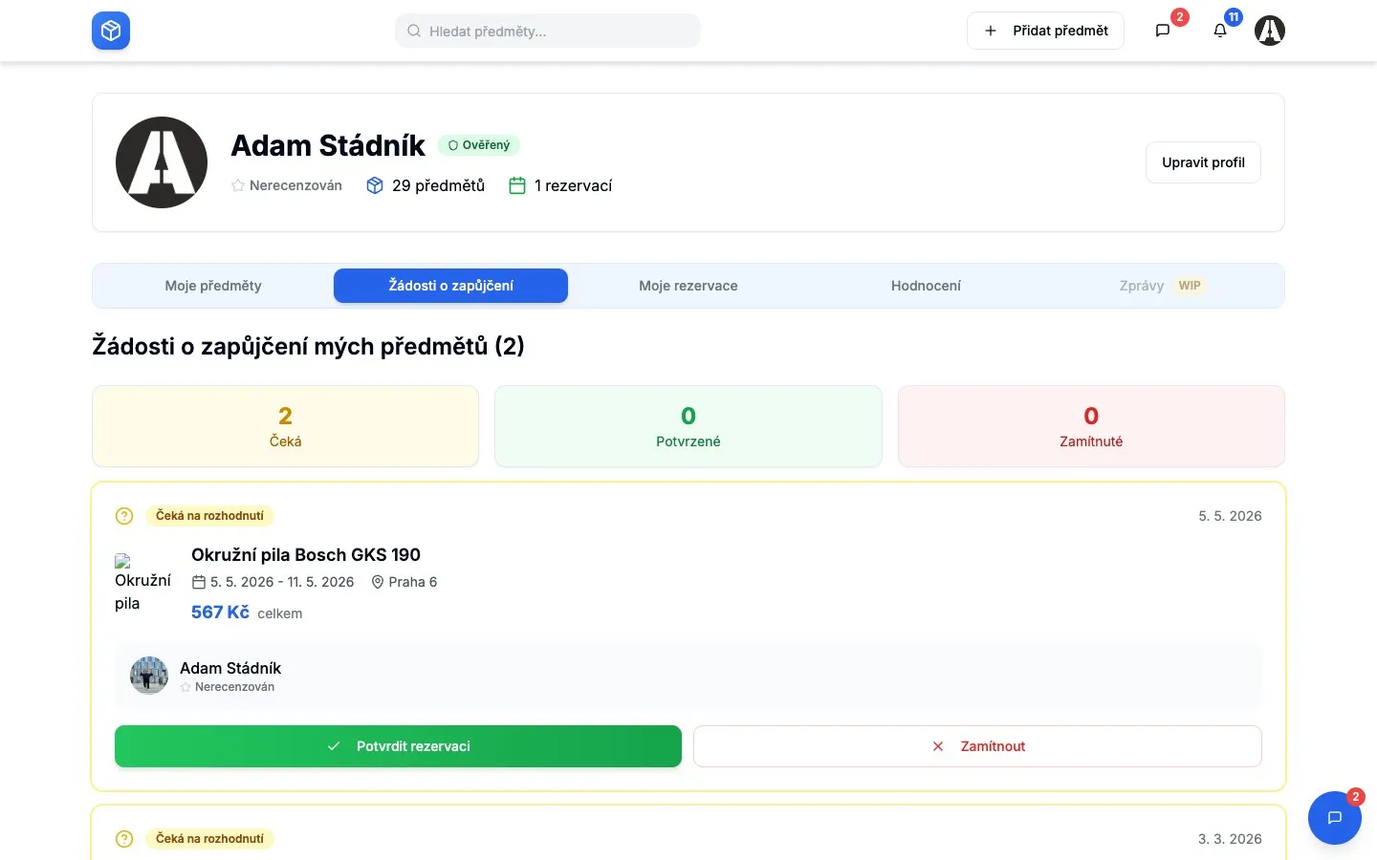Open Hodnocení tab

tap(926, 286)
